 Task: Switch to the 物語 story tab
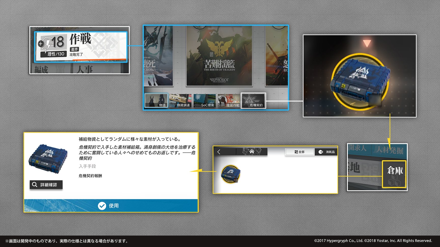[156, 100]
